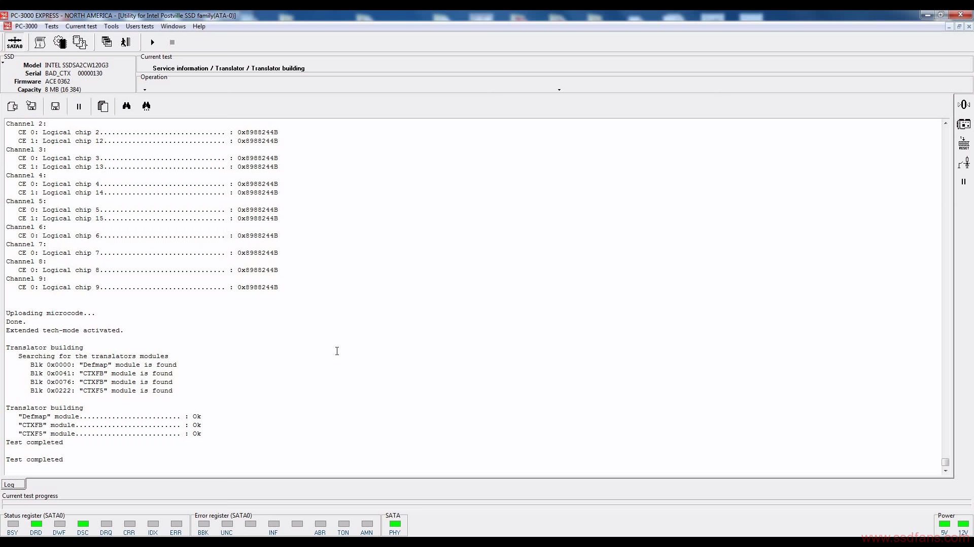This screenshot has width=974, height=547.
Task: Open the cascaded windows icon in toolbar
Action: pyautogui.click(x=107, y=42)
